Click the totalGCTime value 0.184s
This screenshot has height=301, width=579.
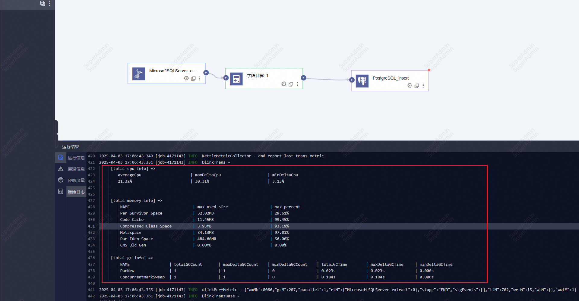pos(328,277)
